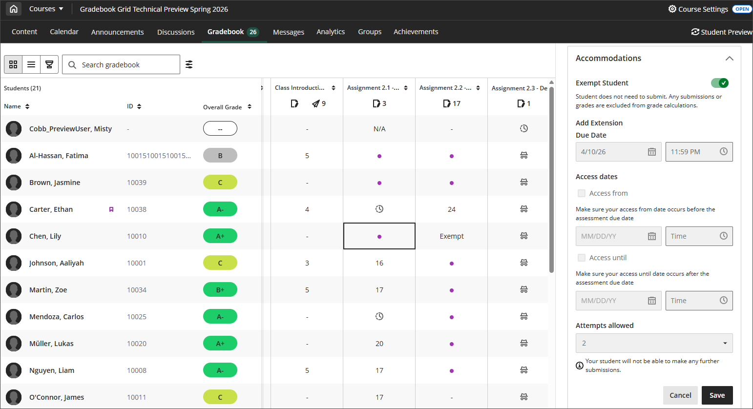Check the Access from checkbox
Image resolution: width=753 pixels, height=409 pixels.
[582, 193]
